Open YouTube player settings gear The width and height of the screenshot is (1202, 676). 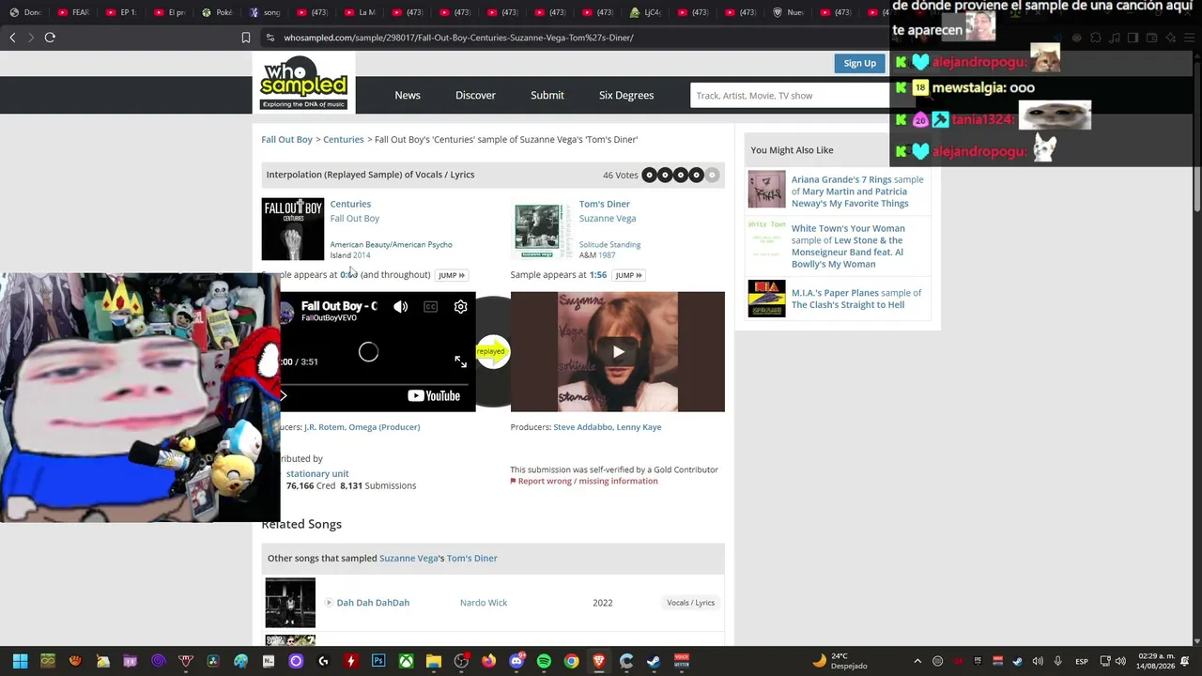pos(460,307)
